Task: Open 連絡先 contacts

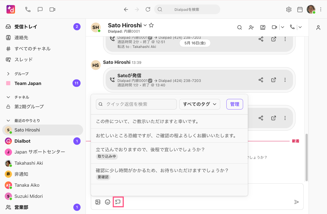Action: 43,38
